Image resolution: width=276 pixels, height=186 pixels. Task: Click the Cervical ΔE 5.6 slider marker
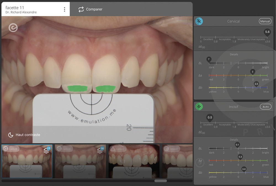pos(267,32)
